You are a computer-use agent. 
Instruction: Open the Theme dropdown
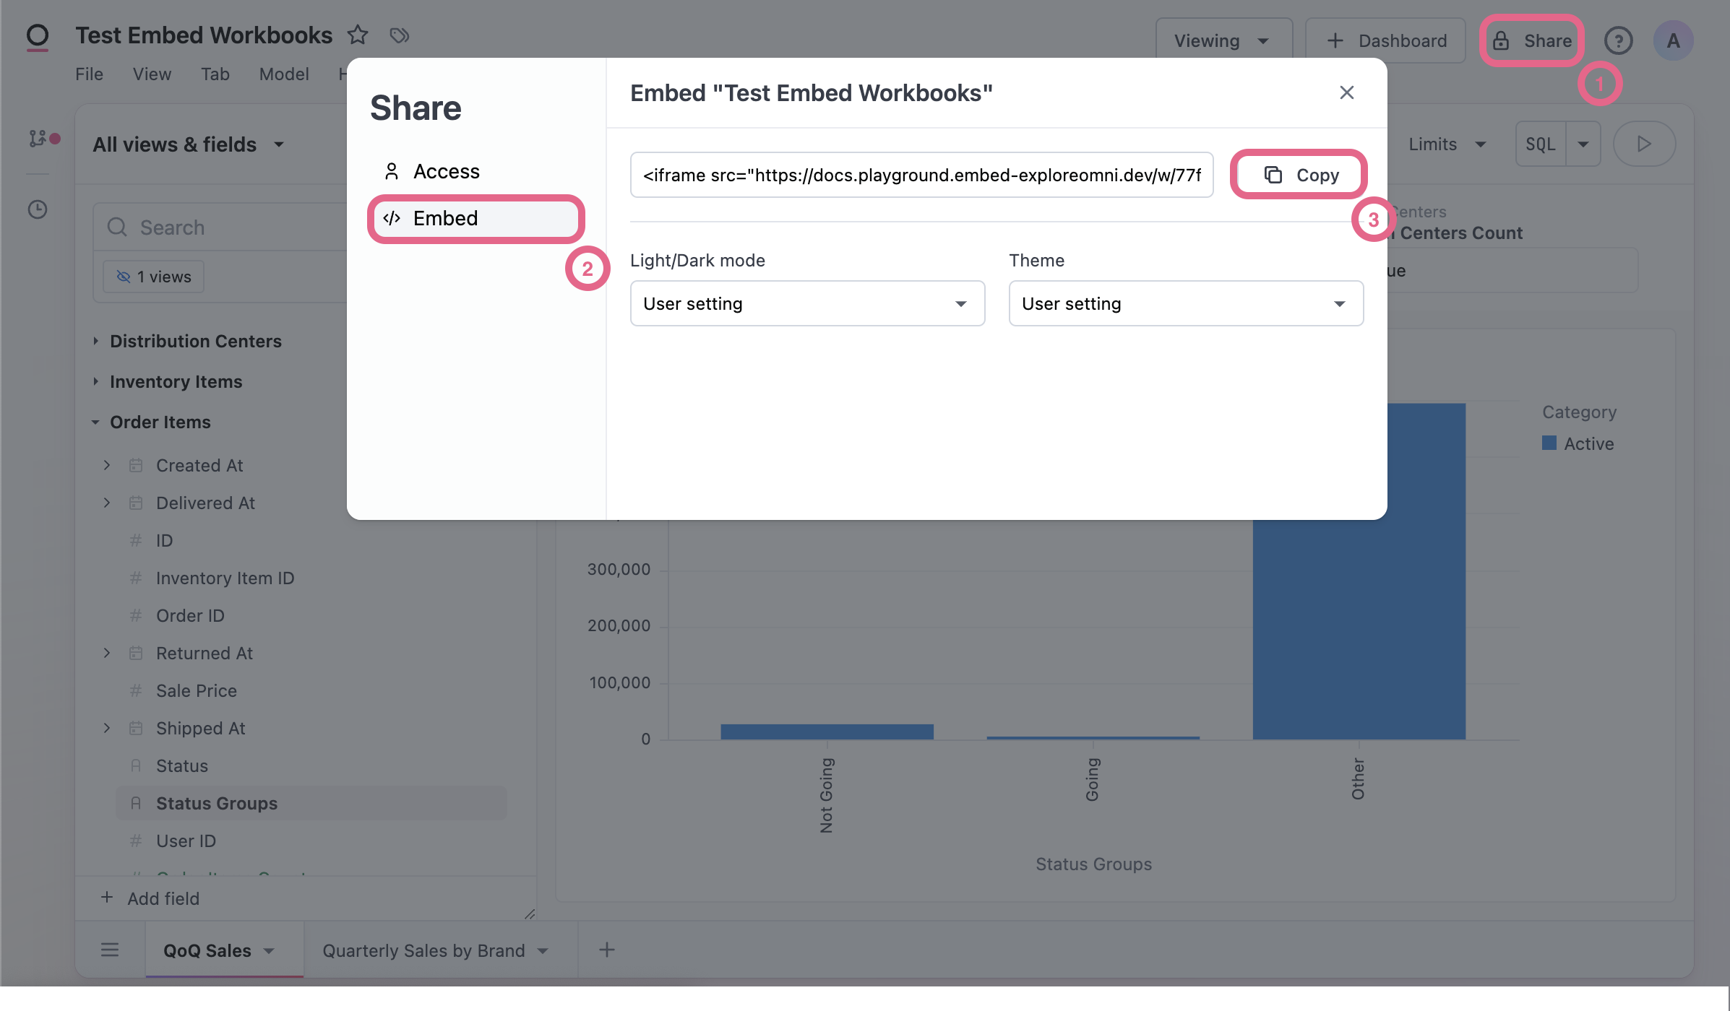click(x=1186, y=303)
